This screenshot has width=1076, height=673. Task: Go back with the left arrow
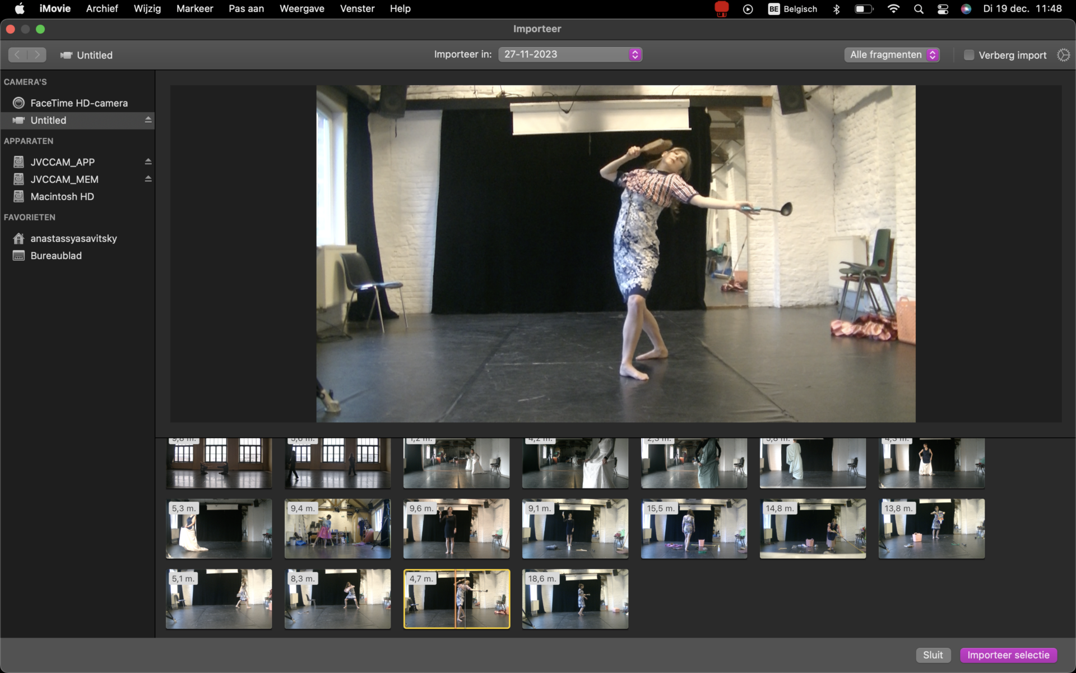(17, 55)
